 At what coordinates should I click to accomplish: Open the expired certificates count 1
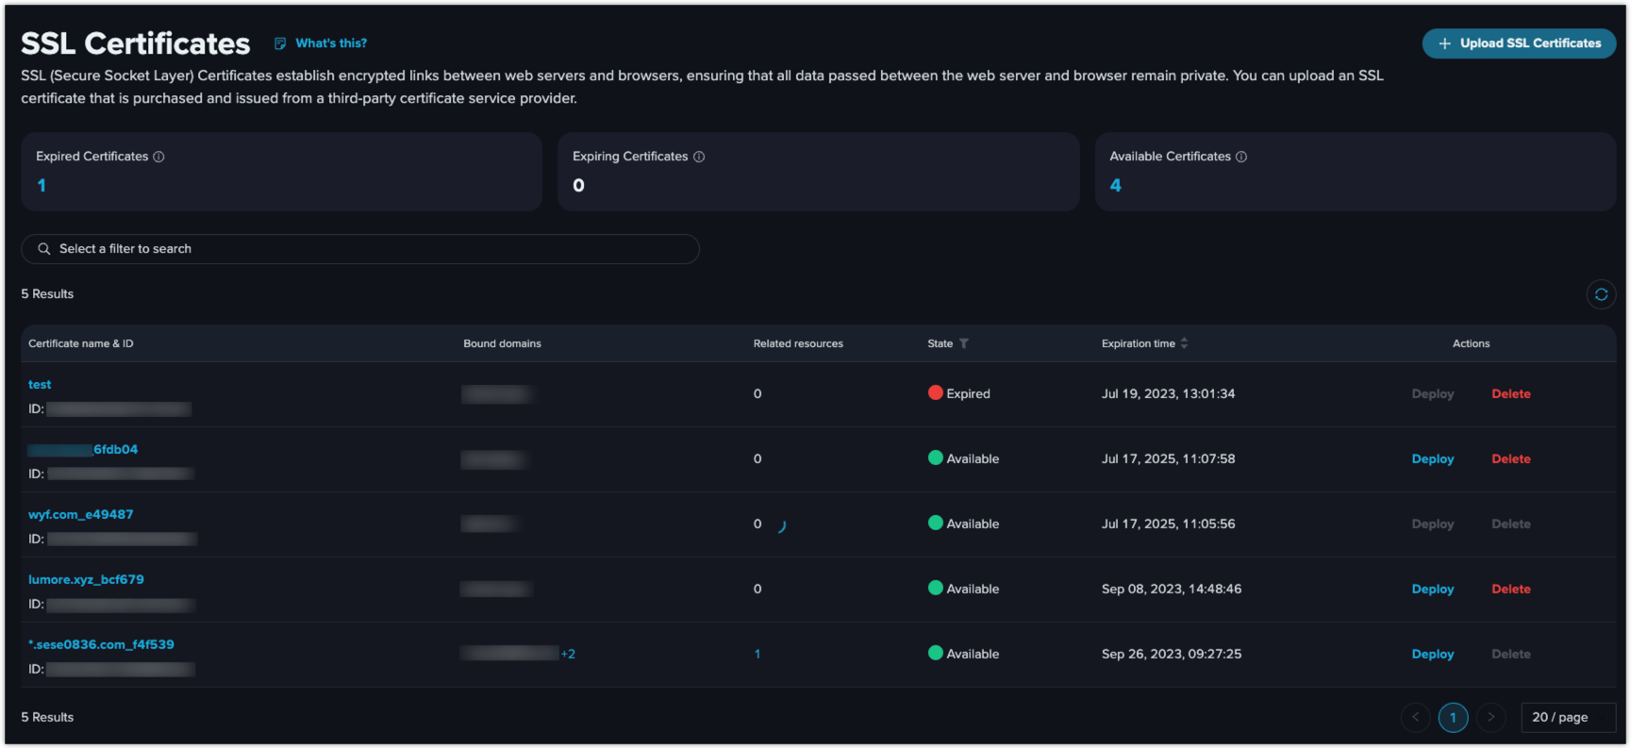[x=42, y=186]
